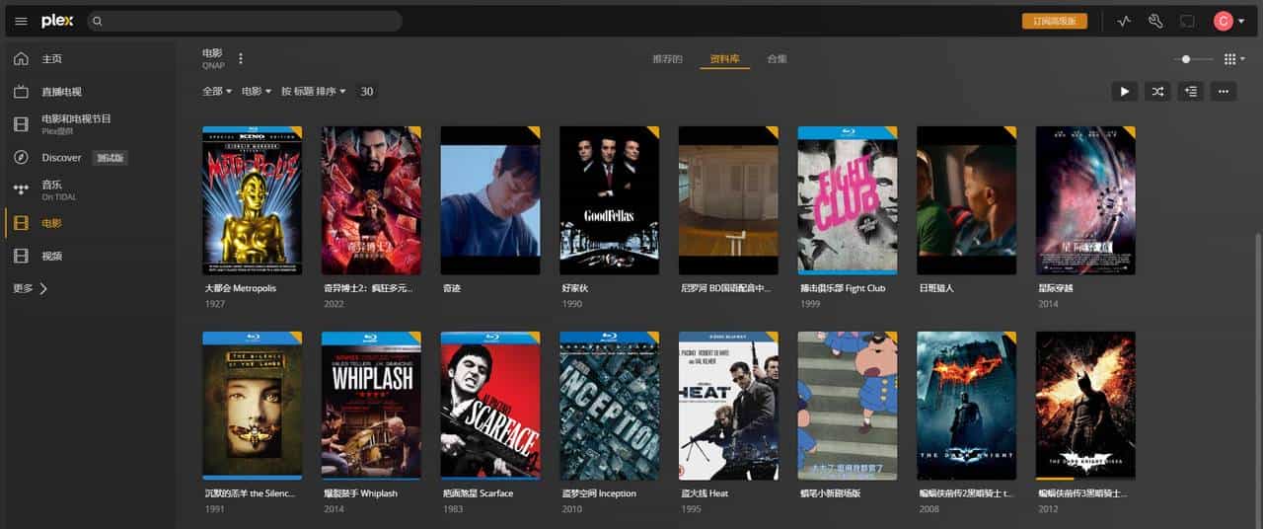Screen dimensions: 1263x529
Task: Open the Heat poster
Action: point(728,406)
